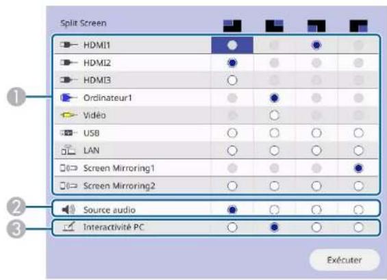The width and height of the screenshot is (387, 280).
Task: Set Interactivité PC to the bottom-right quadrant
Action: point(358,227)
